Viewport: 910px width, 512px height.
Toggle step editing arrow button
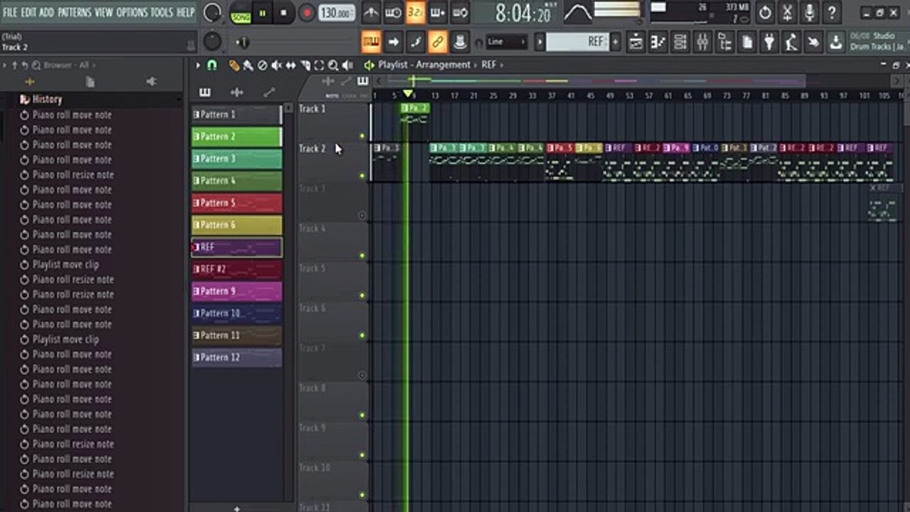coord(393,42)
